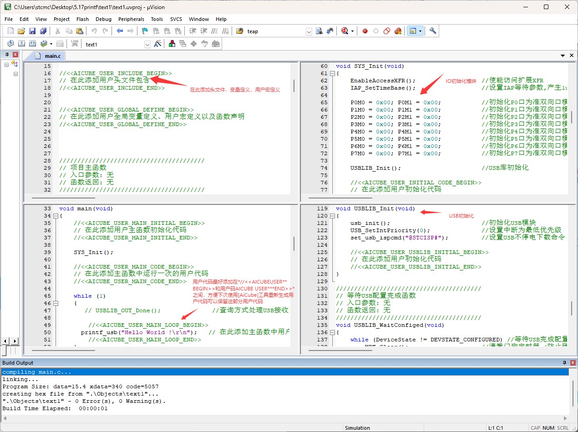578x432 pixels.
Task: Click the 0 Error(s), 0 Warning(s) output line
Action: pos(84,401)
